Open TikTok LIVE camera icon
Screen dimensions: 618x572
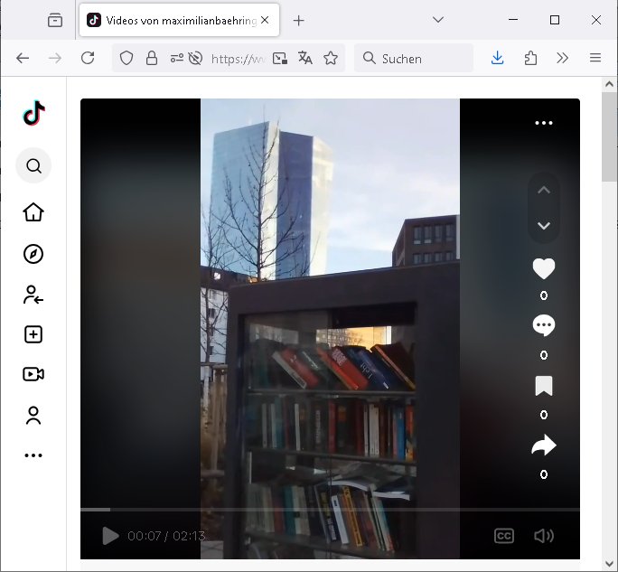click(33, 374)
